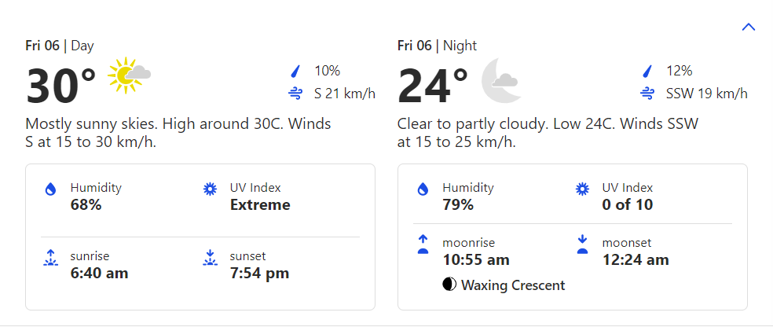
Task: Click the daytime Humidity droplet icon
Action: 51,189
